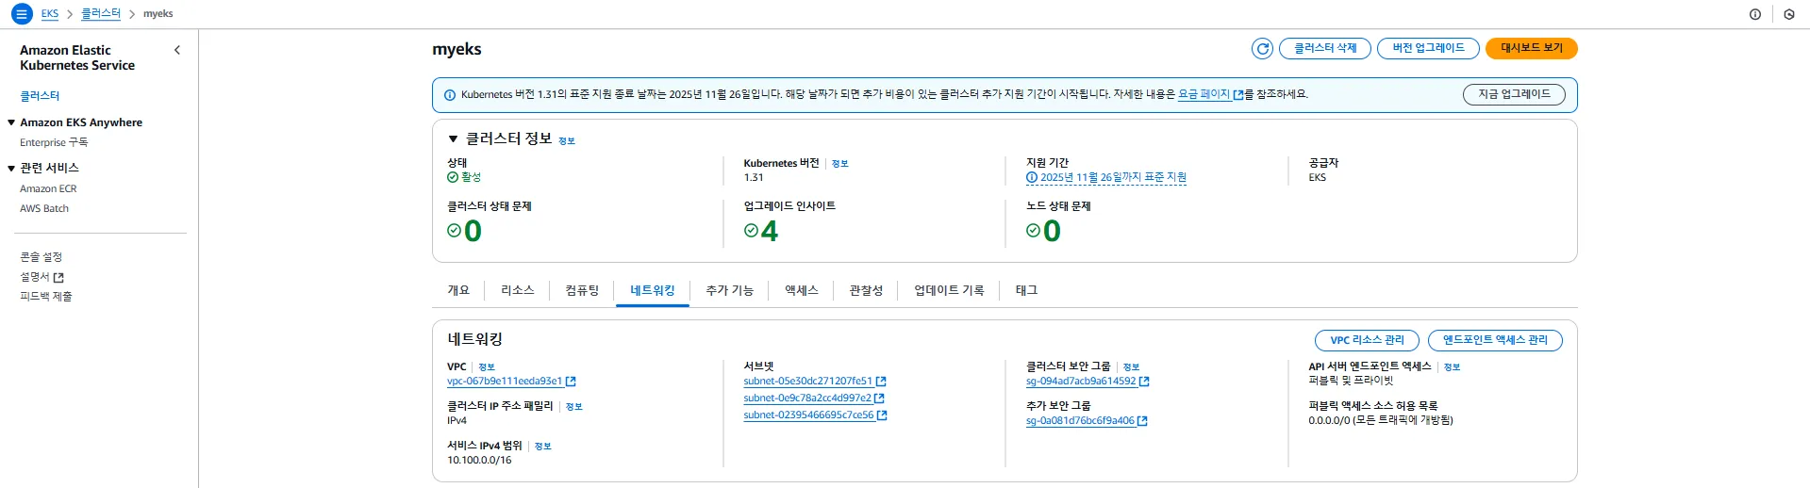Click the external link icon next to 설명서
The width and height of the screenshot is (1810, 488).
point(58,277)
